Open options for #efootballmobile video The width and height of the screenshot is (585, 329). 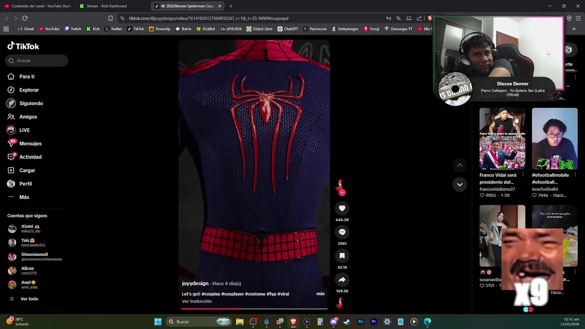click(575, 175)
